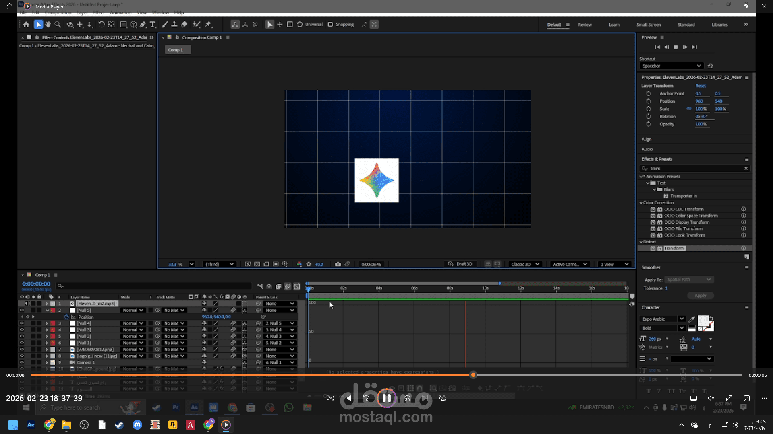This screenshot has height=434, width=773.
Task: Toggle the Snapping checkbox
Action: tap(330, 25)
